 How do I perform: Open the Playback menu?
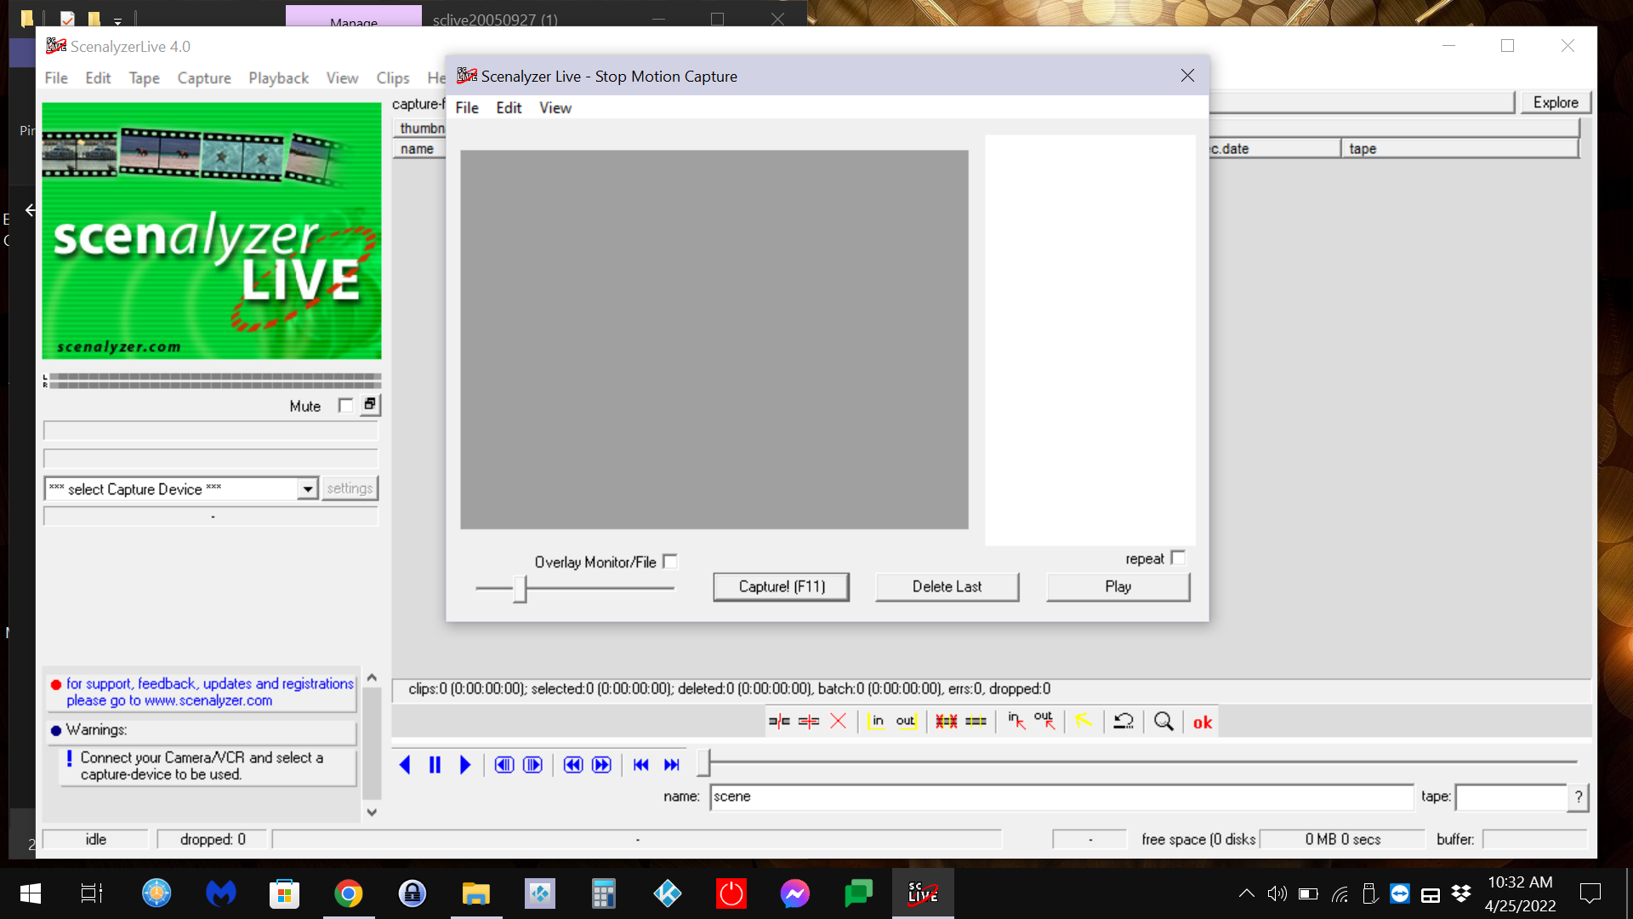[279, 77]
